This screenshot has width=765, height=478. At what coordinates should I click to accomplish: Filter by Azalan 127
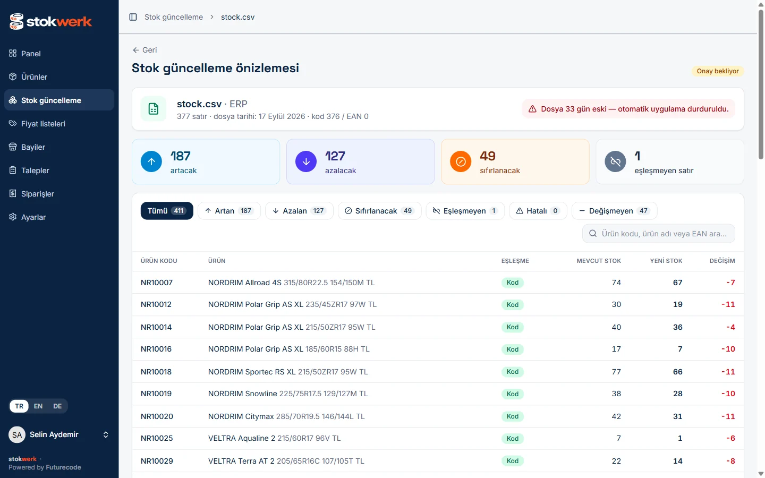299,211
